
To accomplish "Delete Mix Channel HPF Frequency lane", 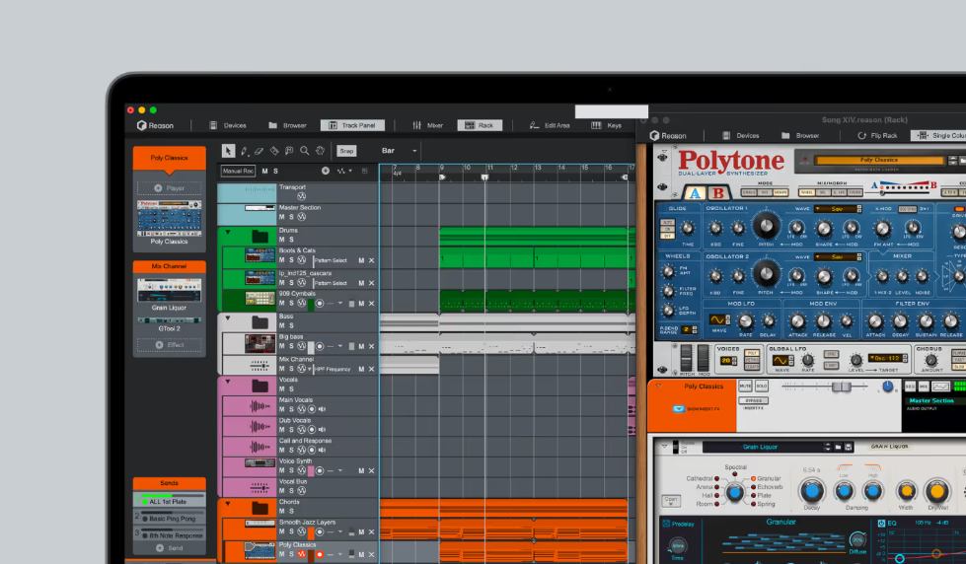I will pos(371,369).
